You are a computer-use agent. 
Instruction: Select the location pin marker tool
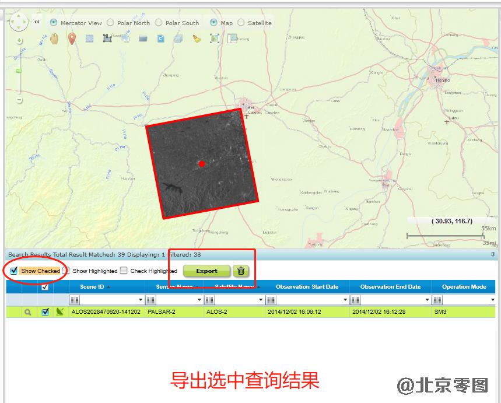(x=72, y=38)
